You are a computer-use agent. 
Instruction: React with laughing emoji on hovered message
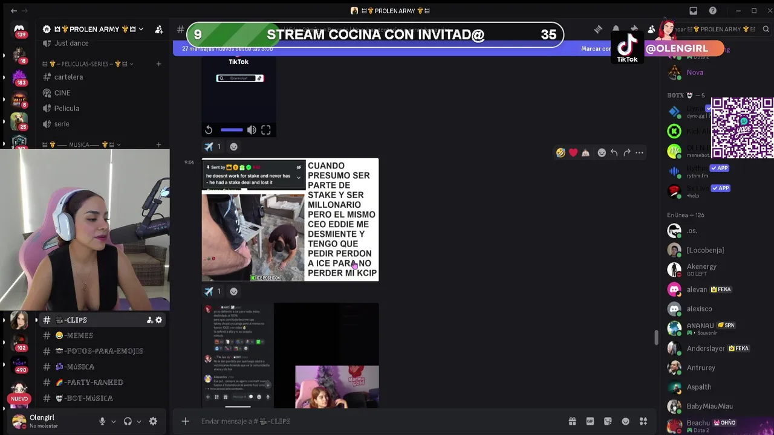[561, 153]
